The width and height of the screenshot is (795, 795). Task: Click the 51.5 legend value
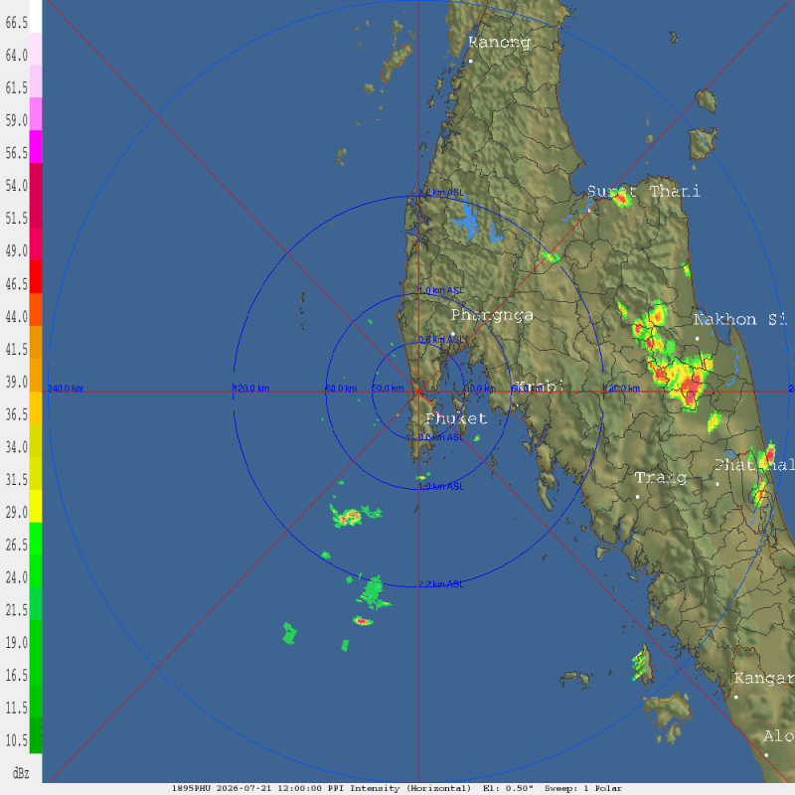[16, 219]
